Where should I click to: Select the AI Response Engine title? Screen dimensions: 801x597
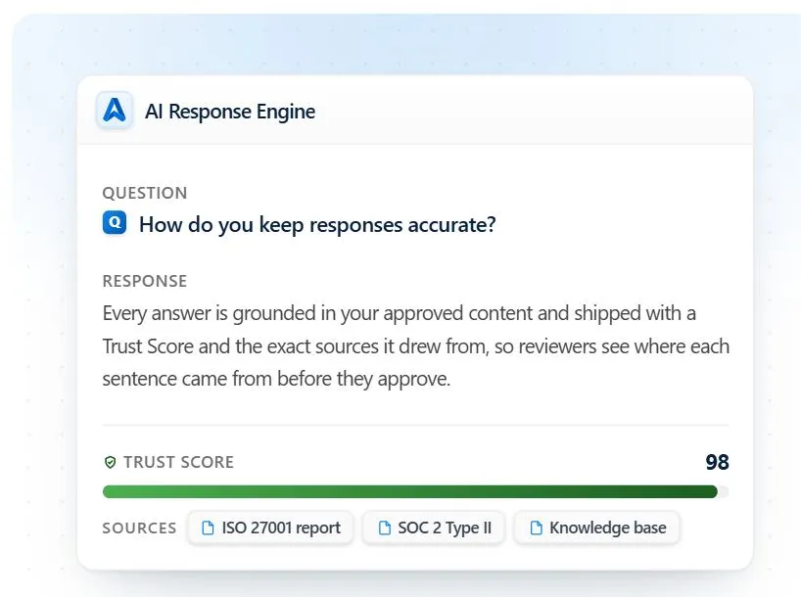click(x=230, y=112)
